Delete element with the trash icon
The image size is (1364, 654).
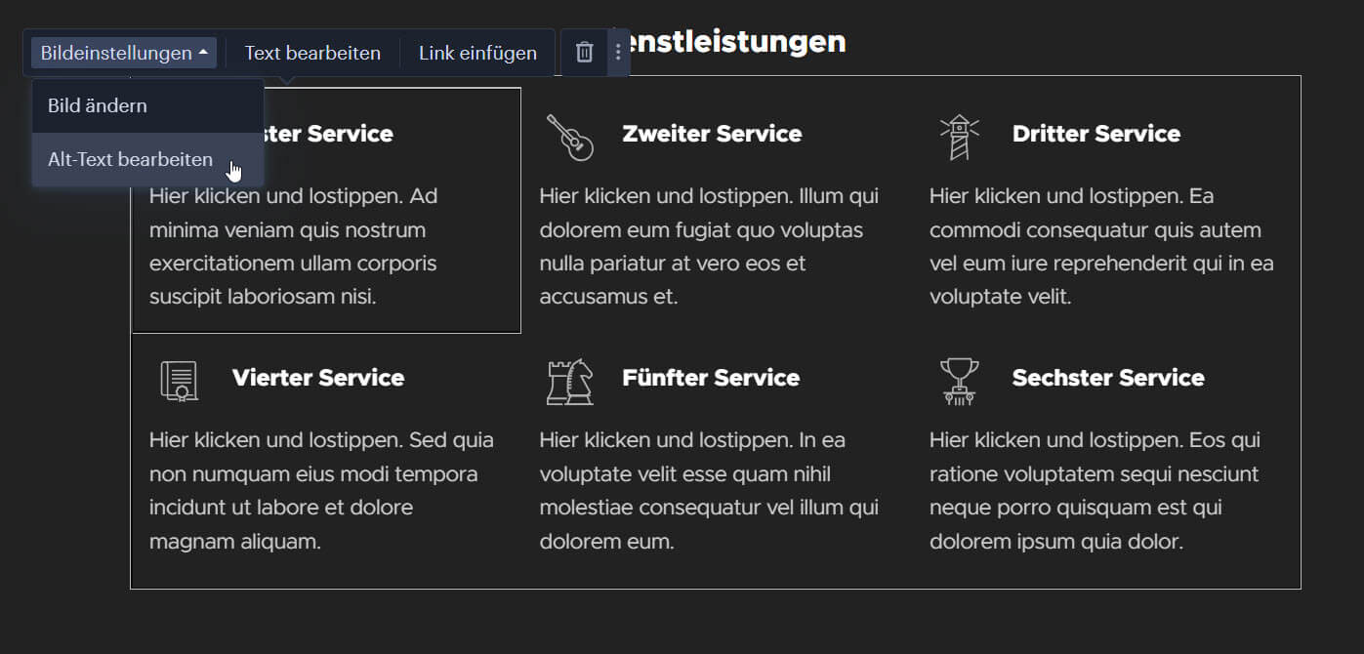point(584,53)
